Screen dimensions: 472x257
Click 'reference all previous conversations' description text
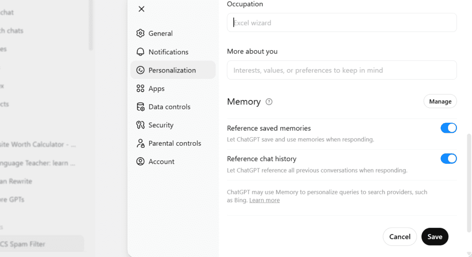[x=317, y=171]
